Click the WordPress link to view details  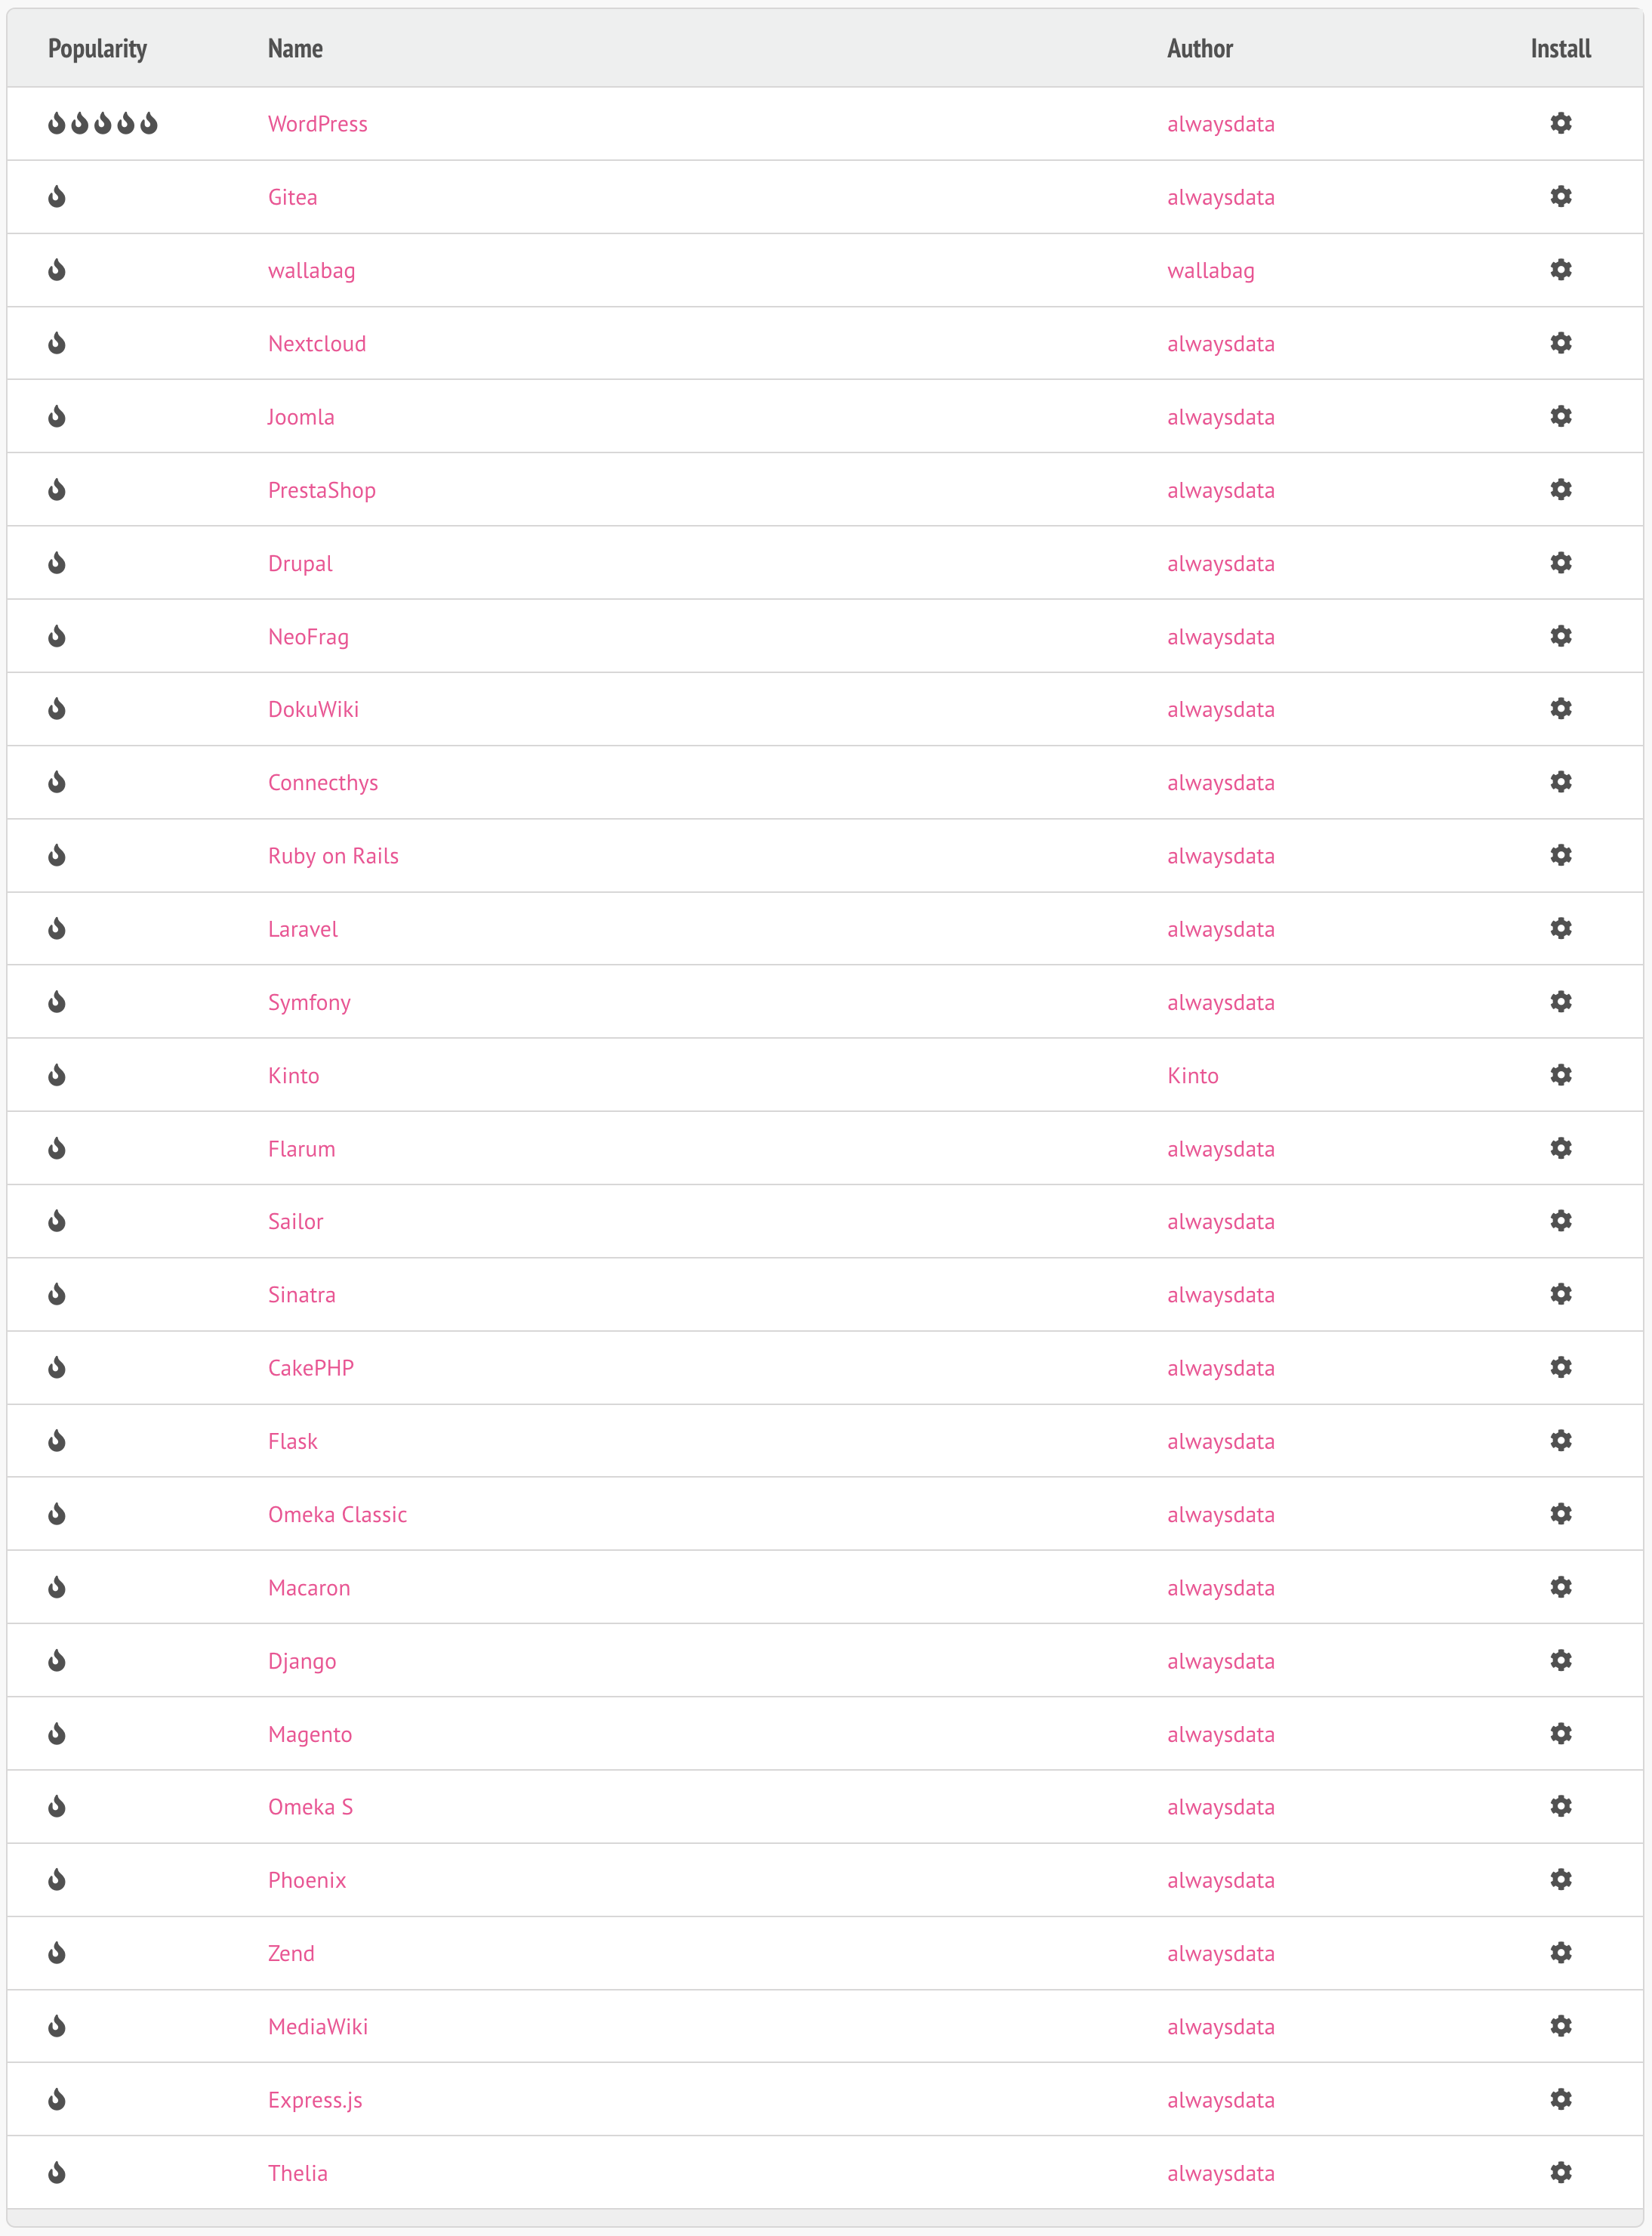coord(318,123)
